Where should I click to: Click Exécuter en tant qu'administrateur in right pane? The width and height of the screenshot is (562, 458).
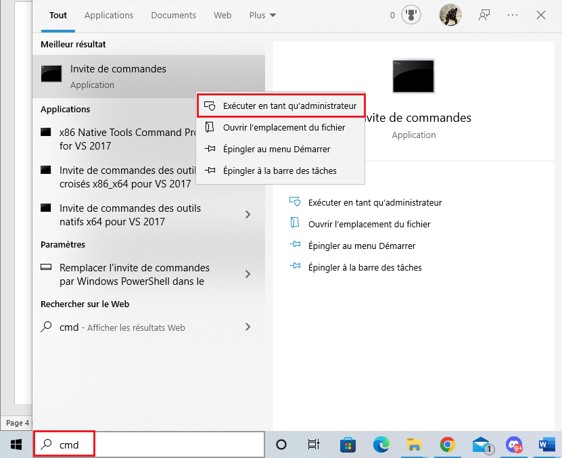click(x=375, y=203)
